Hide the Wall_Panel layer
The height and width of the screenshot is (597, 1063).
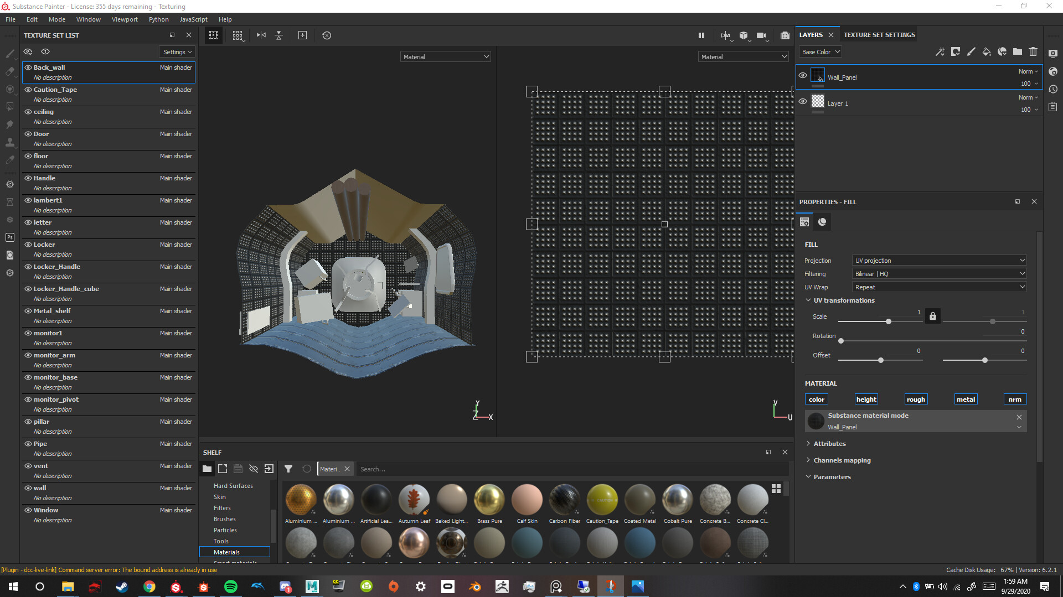tap(803, 75)
